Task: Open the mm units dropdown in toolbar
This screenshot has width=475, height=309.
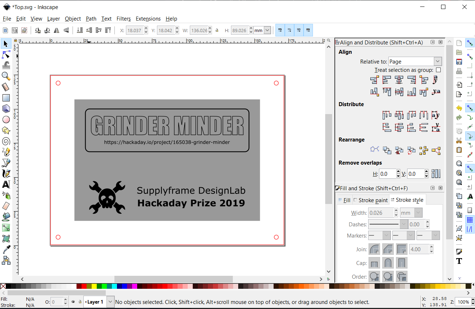Action: coord(262,31)
